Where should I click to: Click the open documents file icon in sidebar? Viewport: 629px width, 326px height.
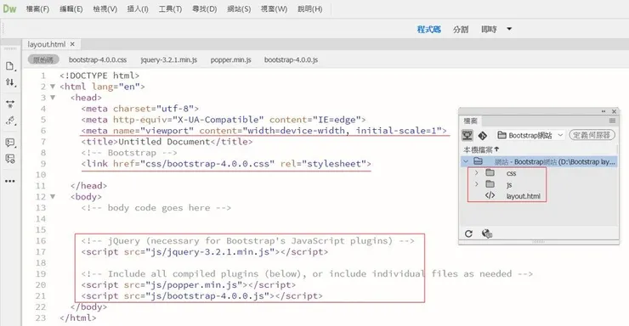pos(10,66)
